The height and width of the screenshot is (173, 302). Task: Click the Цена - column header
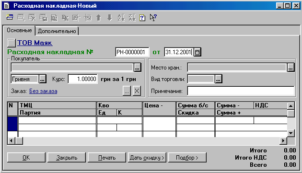tap(159, 109)
